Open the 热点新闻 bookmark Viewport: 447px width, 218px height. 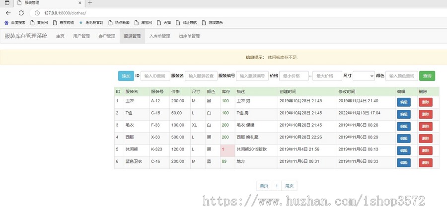coord(119,23)
